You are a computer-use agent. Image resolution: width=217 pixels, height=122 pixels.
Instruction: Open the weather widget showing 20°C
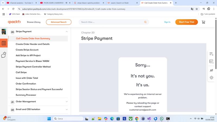coord(9,118)
